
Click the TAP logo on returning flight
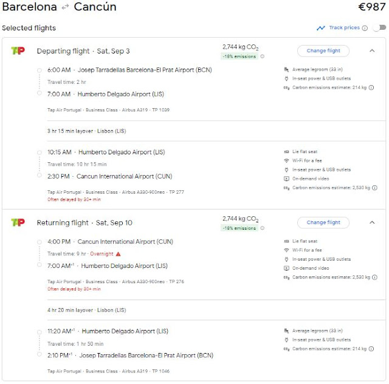[x=18, y=222]
